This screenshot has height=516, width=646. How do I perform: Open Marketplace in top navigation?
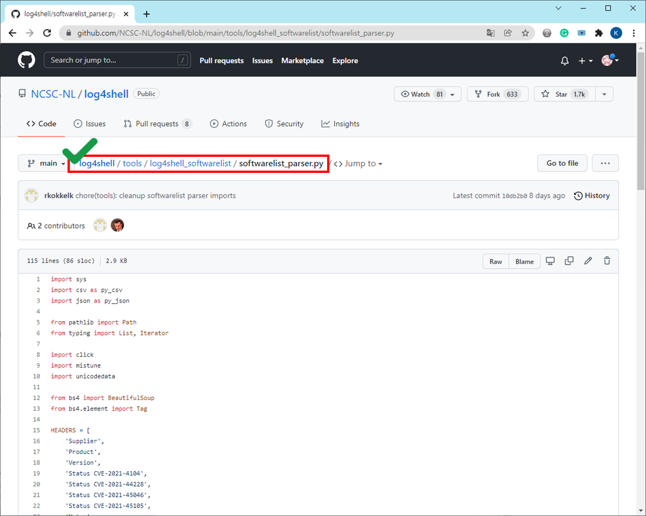(x=302, y=61)
